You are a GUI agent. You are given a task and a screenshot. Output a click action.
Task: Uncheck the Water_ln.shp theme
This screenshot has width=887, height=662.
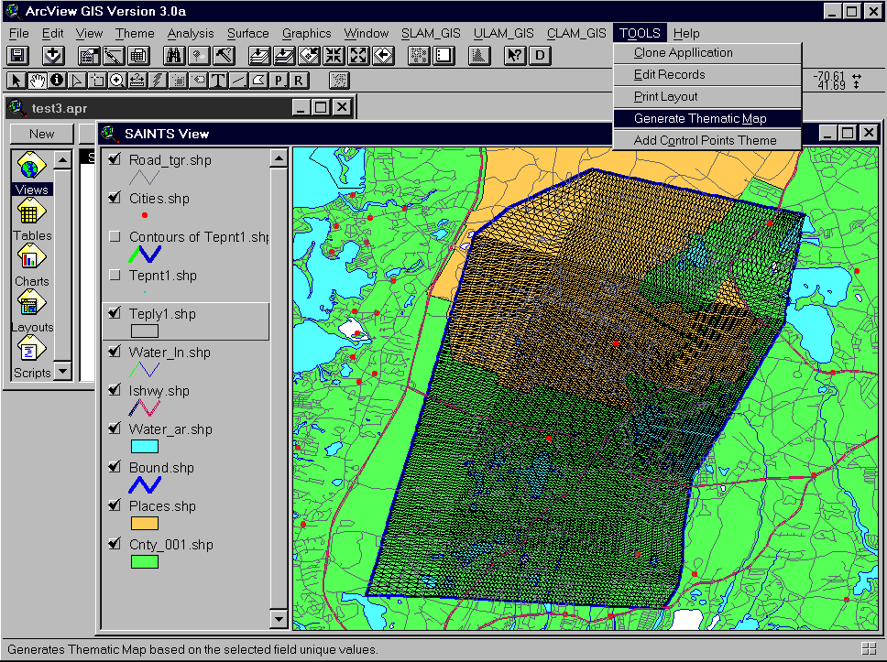115,352
